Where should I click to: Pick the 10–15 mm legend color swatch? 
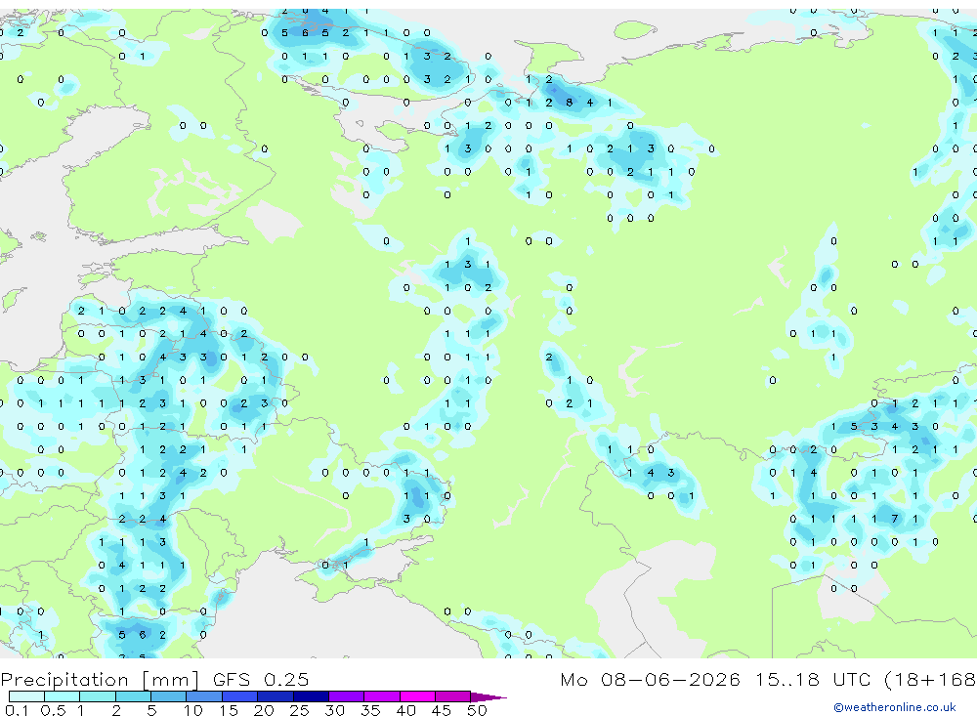[204, 696]
